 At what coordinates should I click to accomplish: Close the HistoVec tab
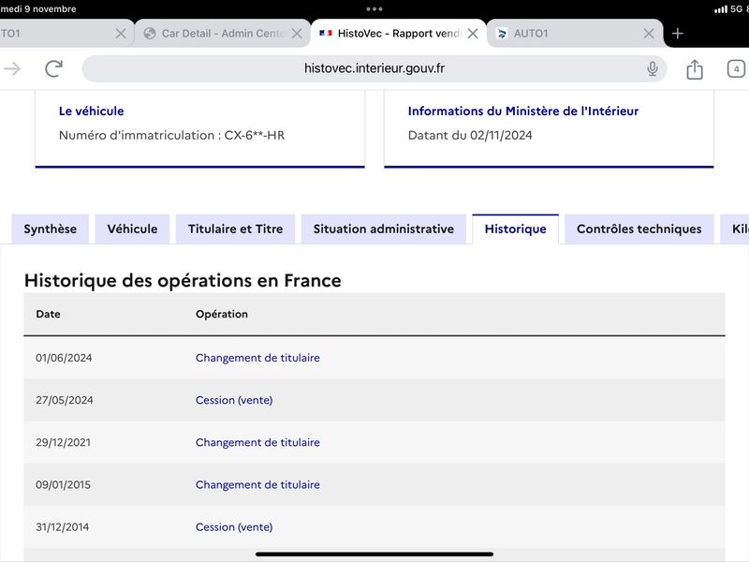pos(473,34)
